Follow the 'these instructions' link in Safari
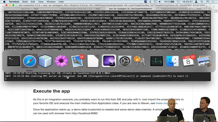 pos(167,103)
